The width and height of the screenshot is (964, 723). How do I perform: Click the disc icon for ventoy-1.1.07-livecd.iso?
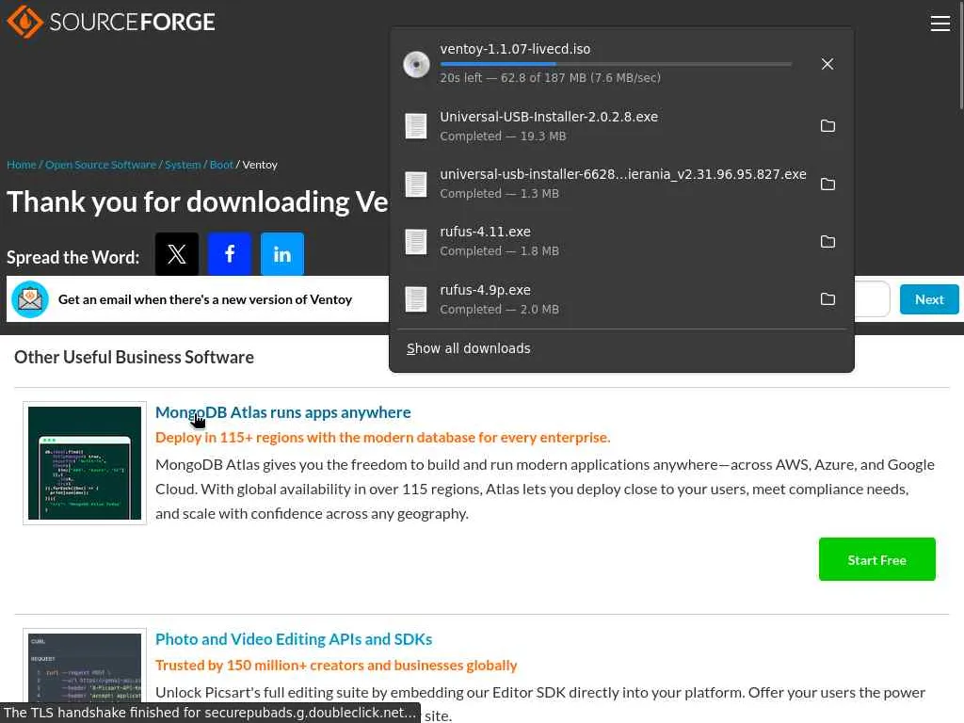coord(416,64)
